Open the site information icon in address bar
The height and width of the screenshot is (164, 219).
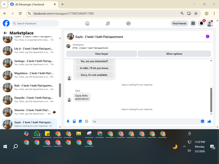tap(29, 14)
